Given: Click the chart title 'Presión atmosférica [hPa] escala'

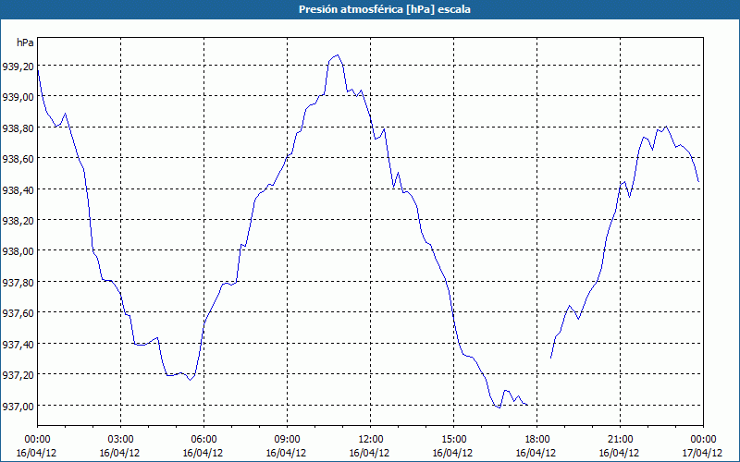Looking at the screenshot, I should (384, 9).
